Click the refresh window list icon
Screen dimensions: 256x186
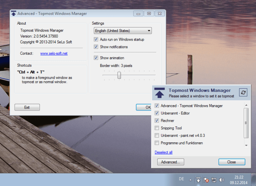243,92
